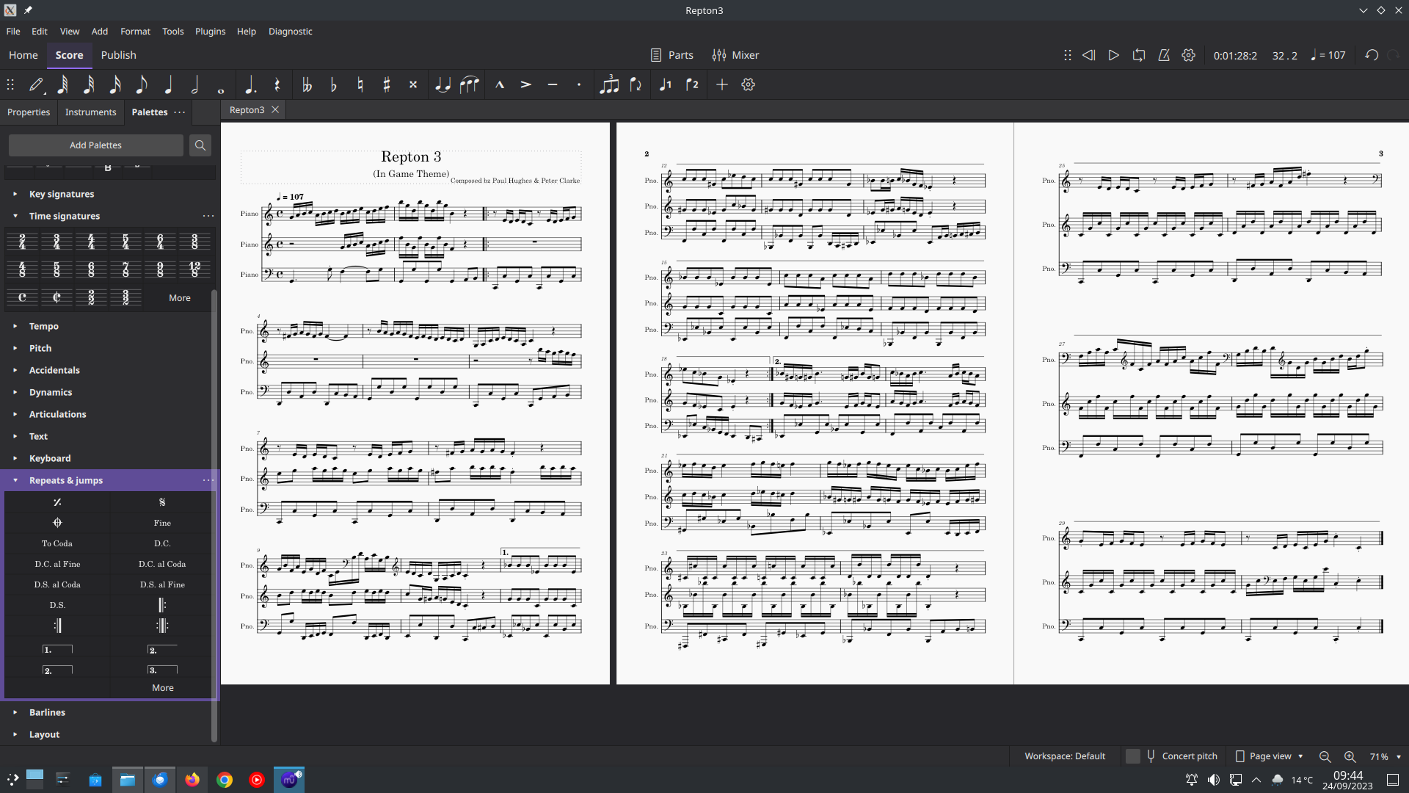1409x793 pixels.
Task: Open the Page view dropdown
Action: tap(1270, 756)
